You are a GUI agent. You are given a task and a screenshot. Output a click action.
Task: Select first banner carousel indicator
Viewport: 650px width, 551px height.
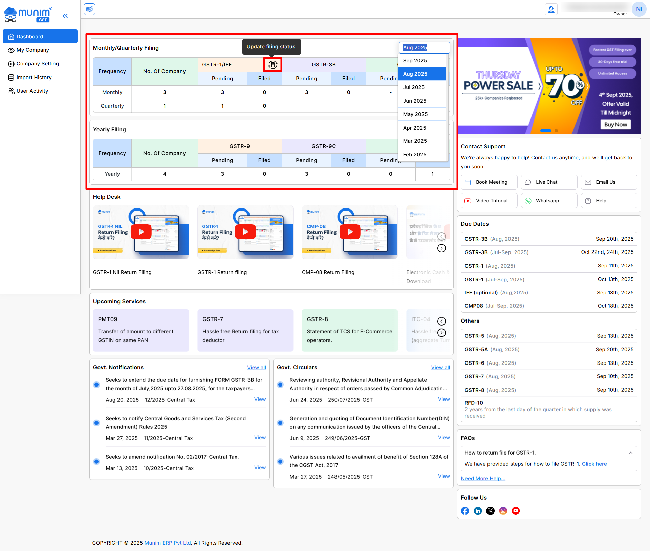pyautogui.click(x=545, y=131)
